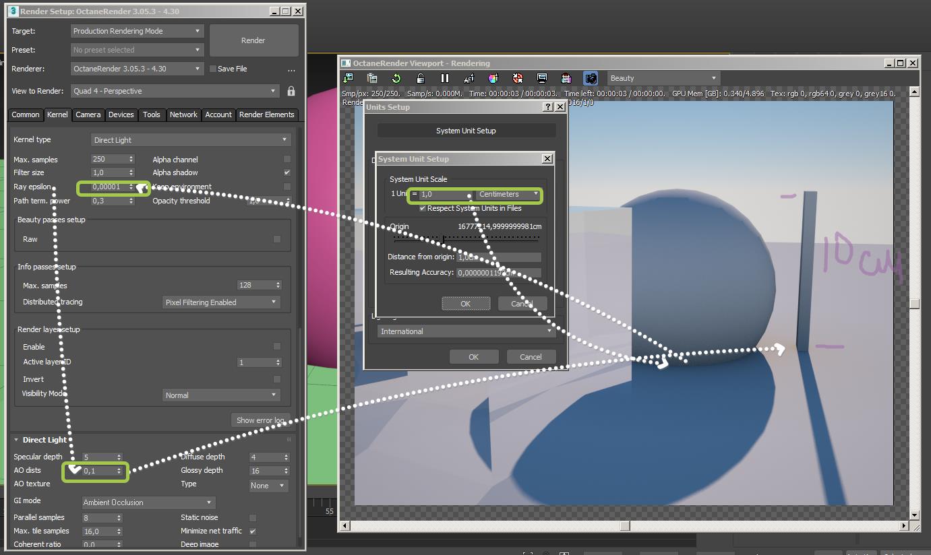Uncheck Minimize net traffic

253,531
